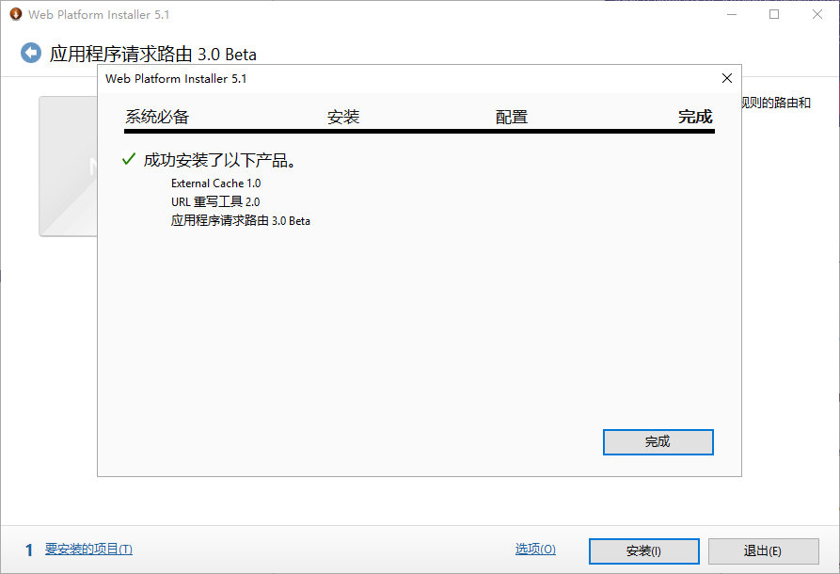Image resolution: width=840 pixels, height=574 pixels.
Task: Click the 完成 button in the dialog
Action: pos(658,441)
